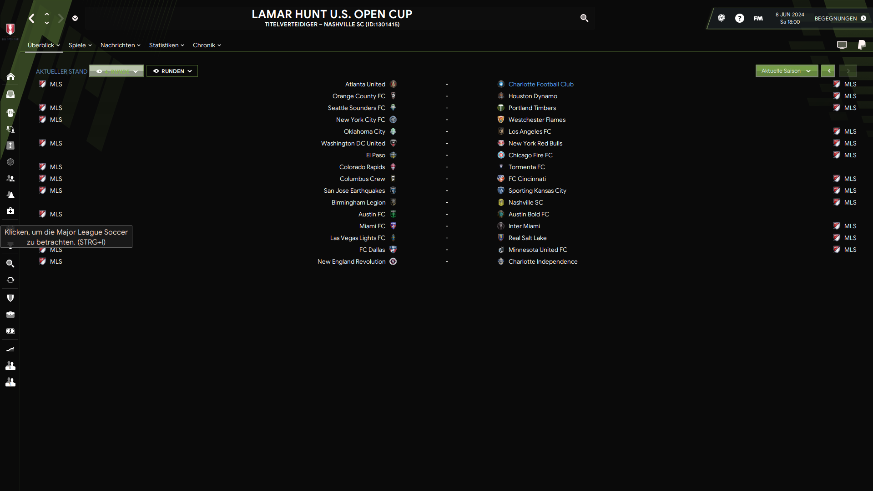Screen dimensions: 873x491
Task: Expand the Nachrichten tab menu
Action: 121,45
